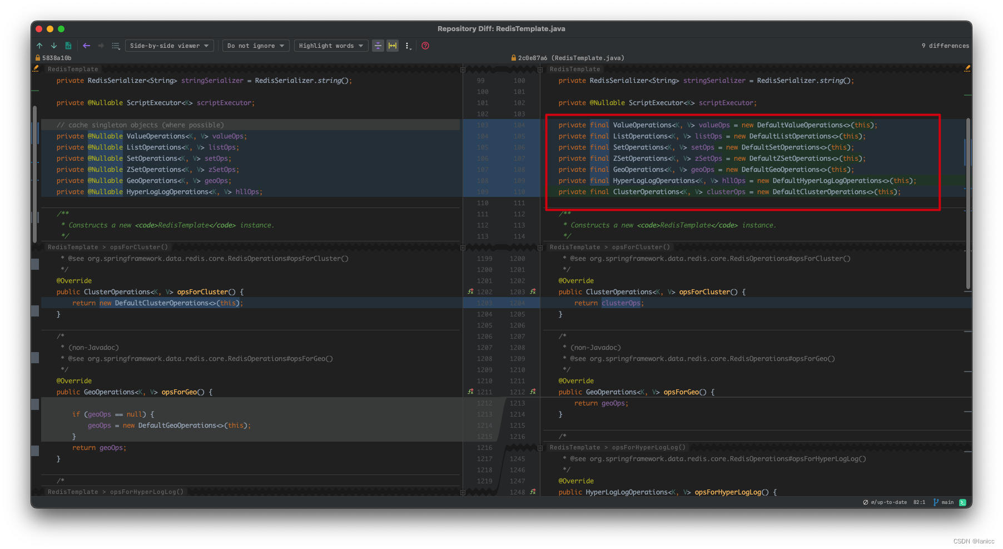
Task: Click override gutter icon at left line 1211
Action: tap(471, 392)
